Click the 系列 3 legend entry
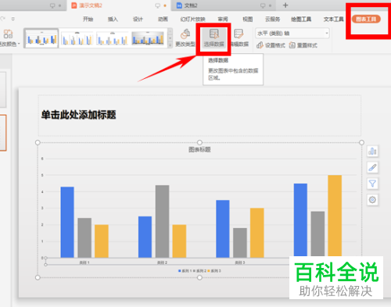 tap(214, 271)
